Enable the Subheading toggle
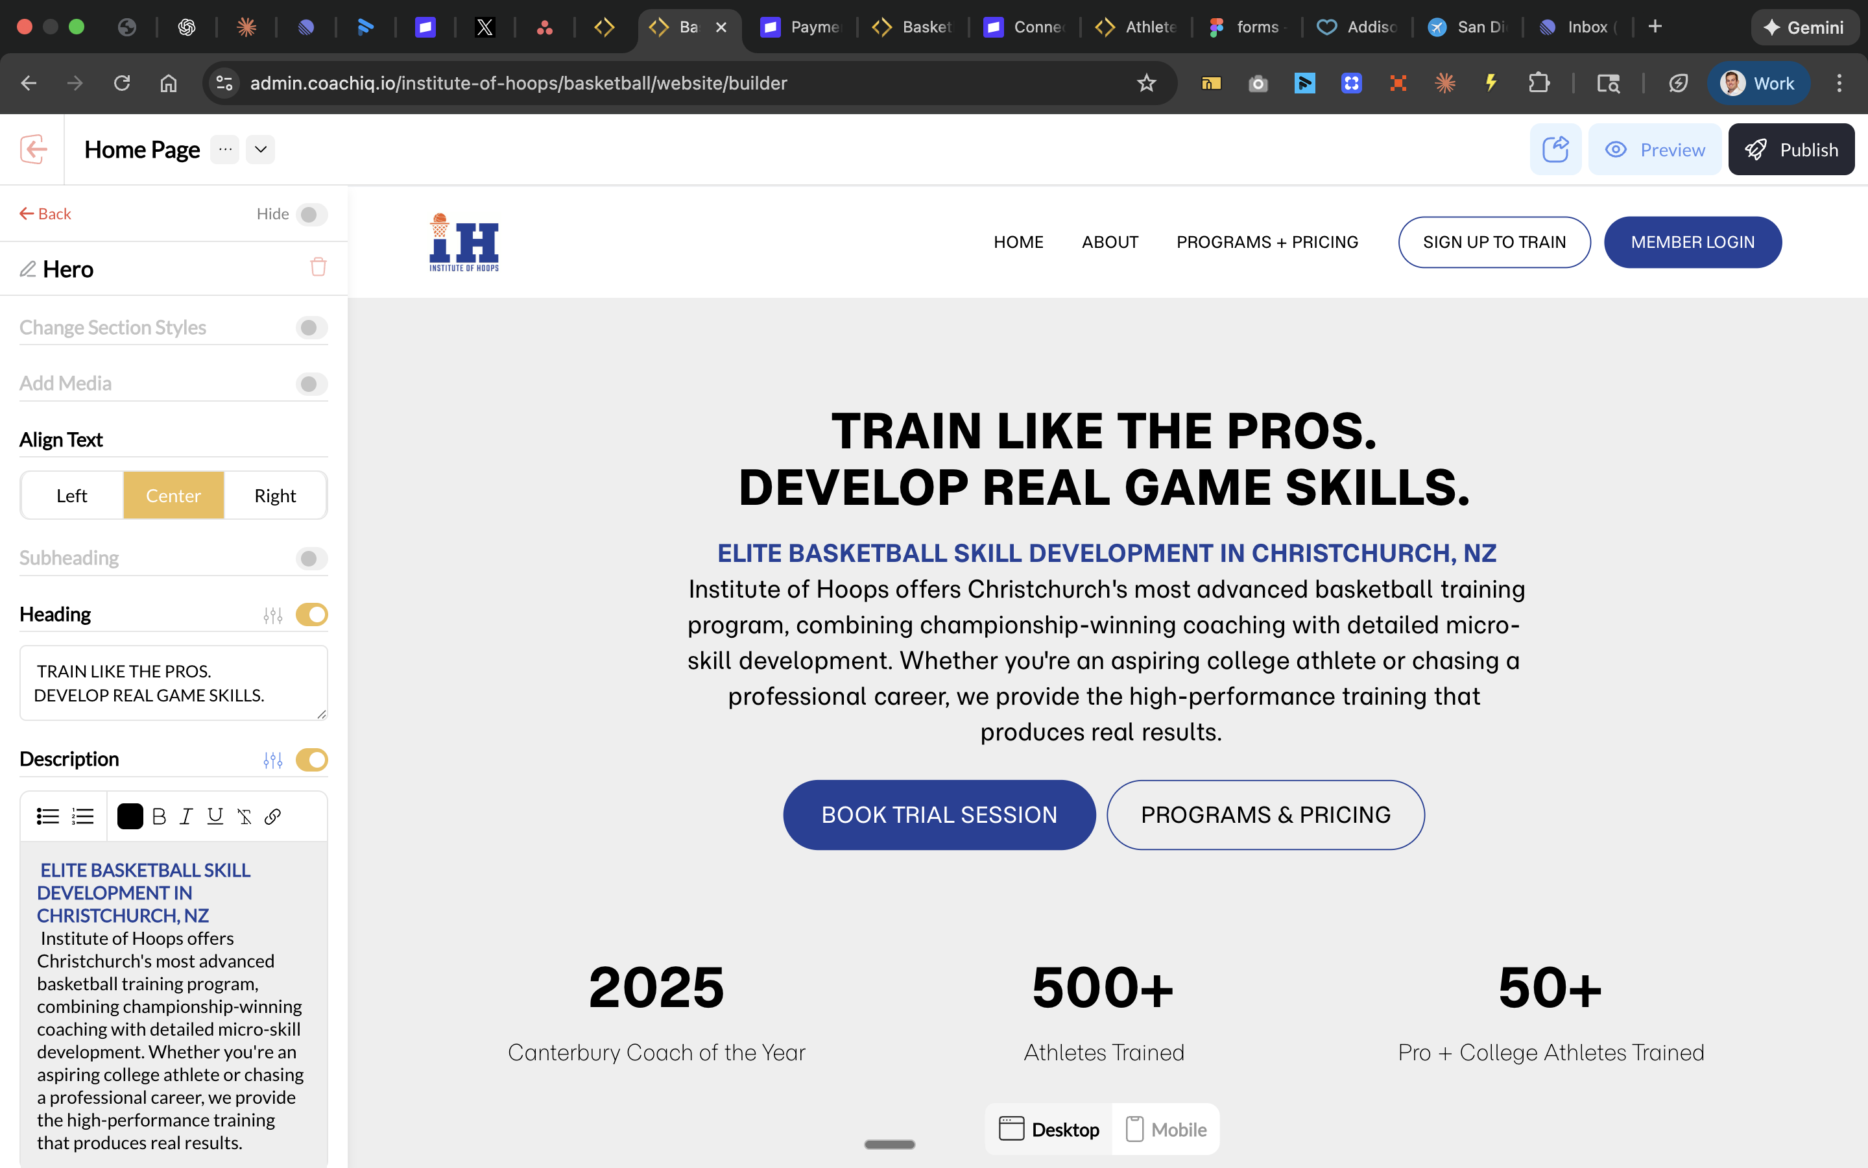 point(311,559)
